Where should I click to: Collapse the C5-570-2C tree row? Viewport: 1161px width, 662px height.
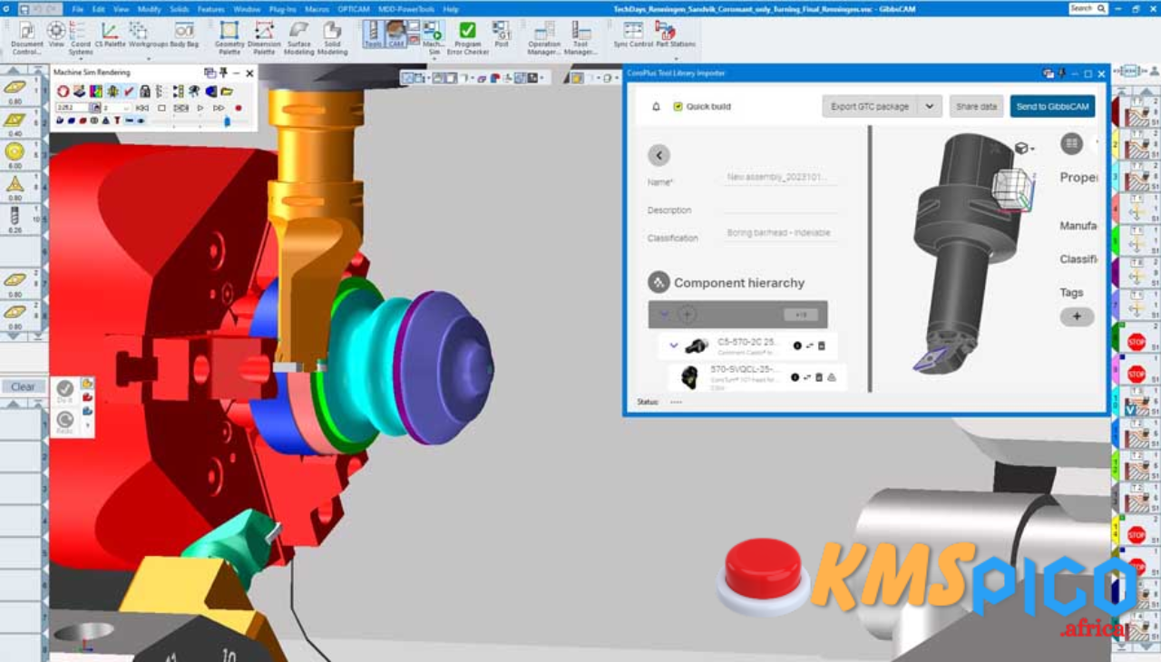click(x=674, y=346)
